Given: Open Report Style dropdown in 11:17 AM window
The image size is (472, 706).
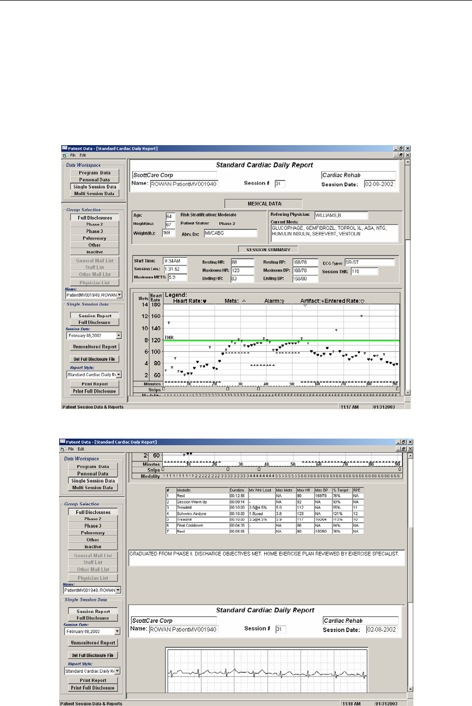Looking at the screenshot, I should tap(119, 374).
